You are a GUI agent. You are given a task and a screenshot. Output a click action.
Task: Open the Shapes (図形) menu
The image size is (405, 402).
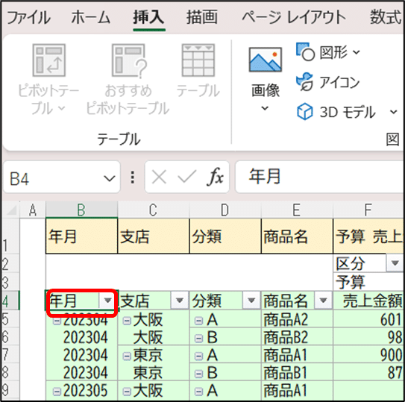point(327,52)
